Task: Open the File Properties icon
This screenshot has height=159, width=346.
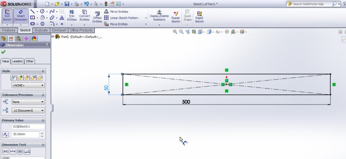Action: 112,4
